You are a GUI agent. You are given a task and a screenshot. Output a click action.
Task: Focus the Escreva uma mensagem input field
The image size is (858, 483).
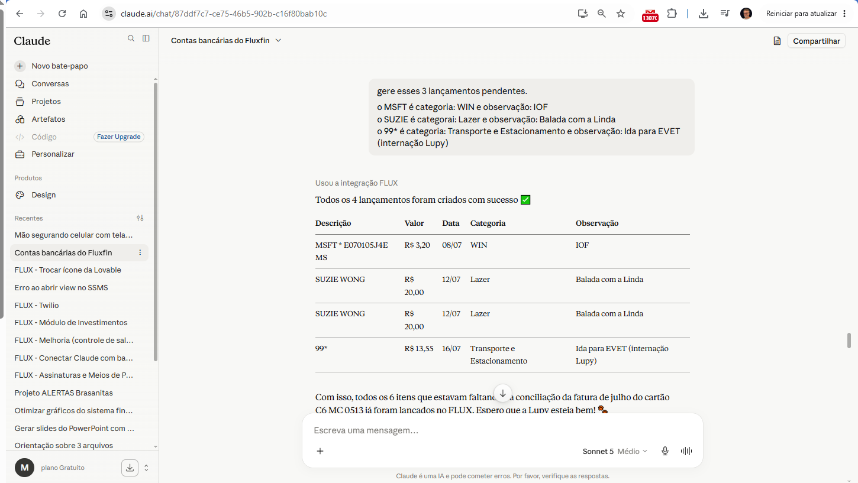(x=502, y=430)
